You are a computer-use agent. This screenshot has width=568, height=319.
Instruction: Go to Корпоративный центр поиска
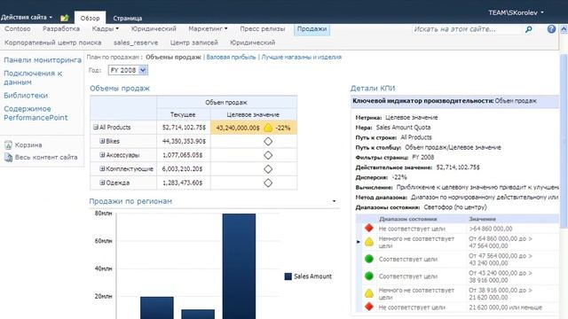53,43
